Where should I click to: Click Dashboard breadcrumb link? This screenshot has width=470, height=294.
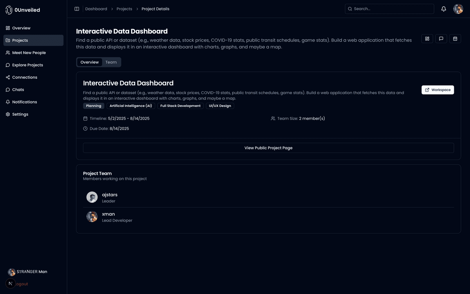[96, 9]
